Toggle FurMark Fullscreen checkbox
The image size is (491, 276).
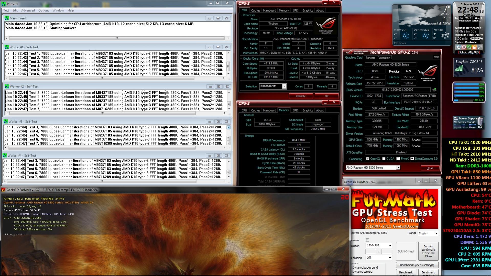[367, 240]
